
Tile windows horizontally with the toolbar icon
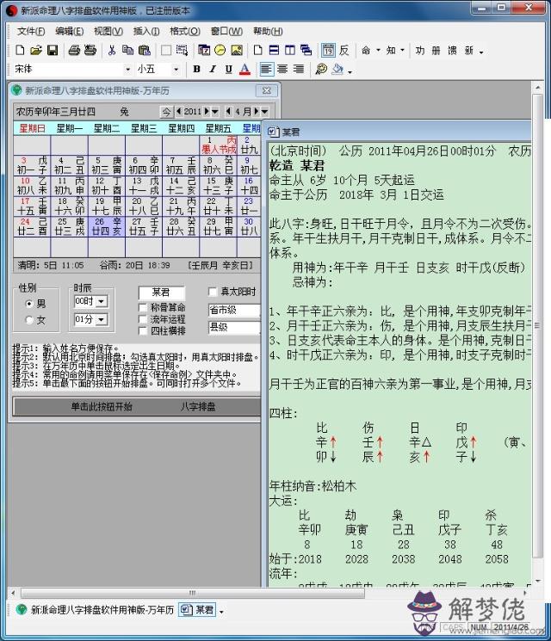(x=274, y=50)
